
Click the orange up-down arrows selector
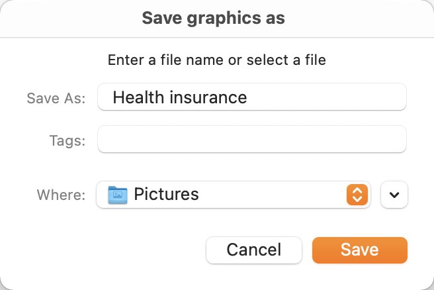point(357,195)
